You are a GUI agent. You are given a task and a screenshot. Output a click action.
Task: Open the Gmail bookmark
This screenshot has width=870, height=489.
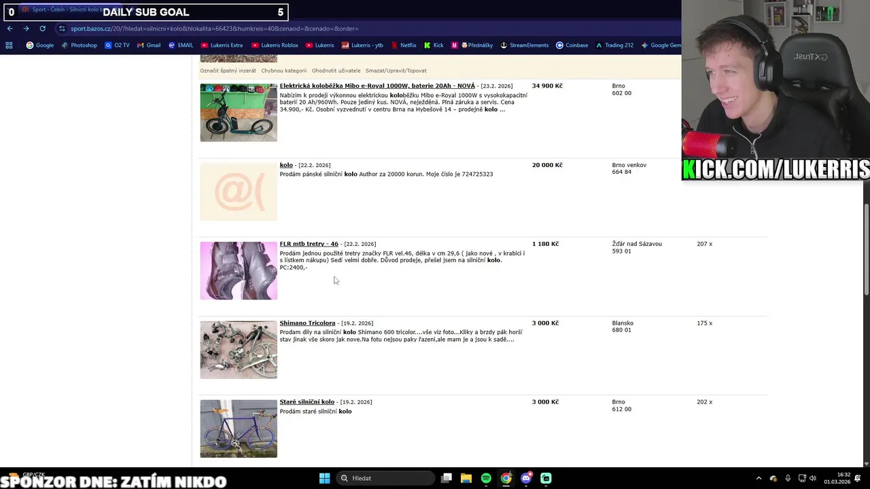149,46
